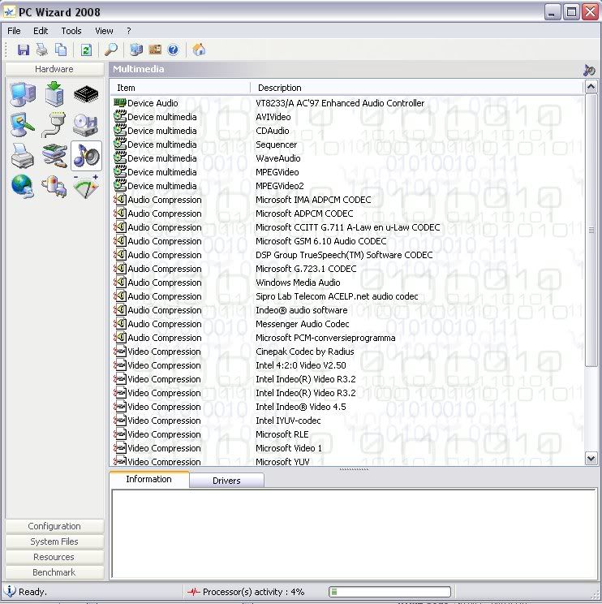Select Microsoft GSM 6.10 Audio CODEC row
The width and height of the screenshot is (602, 604).
click(348, 242)
